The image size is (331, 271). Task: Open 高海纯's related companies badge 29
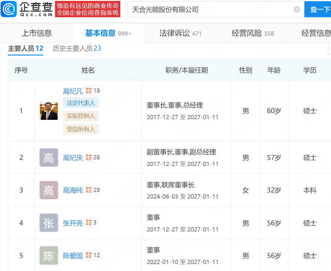(x=93, y=190)
